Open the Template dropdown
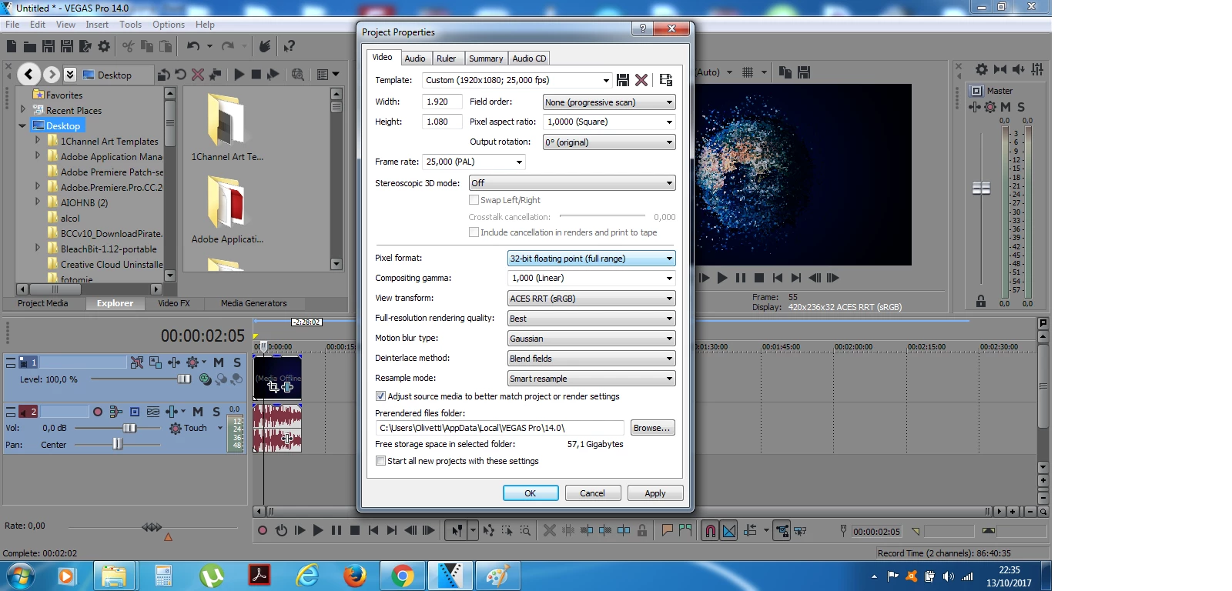Viewport: 1232px width, 591px height. coord(606,80)
